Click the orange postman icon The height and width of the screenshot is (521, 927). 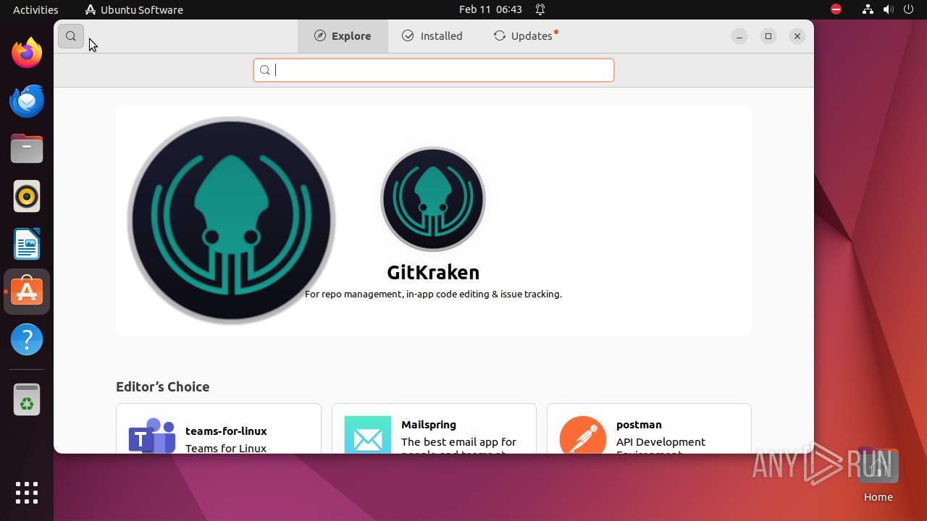pyautogui.click(x=583, y=435)
